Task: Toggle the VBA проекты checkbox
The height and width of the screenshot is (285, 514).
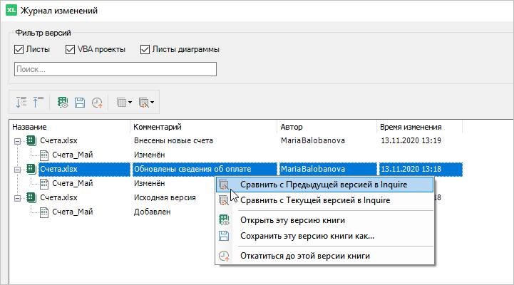Action: click(x=70, y=49)
